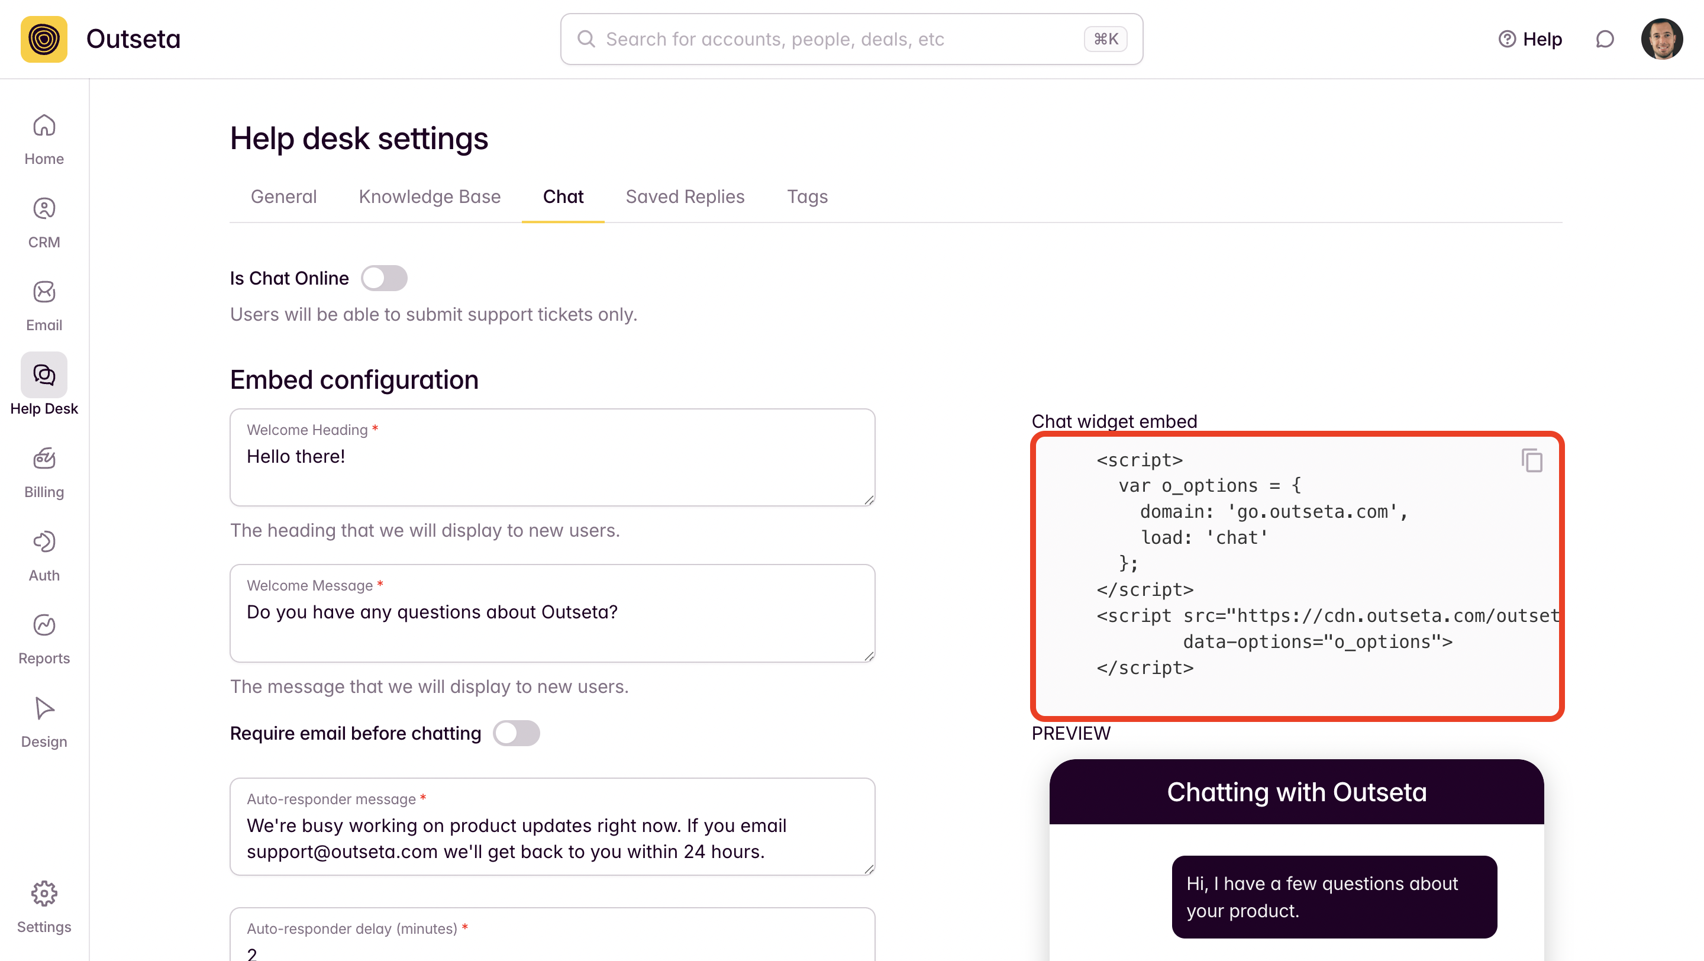Click the Outseta logo icon
The width and height of the screenshot is (1704, 961).
44,39
